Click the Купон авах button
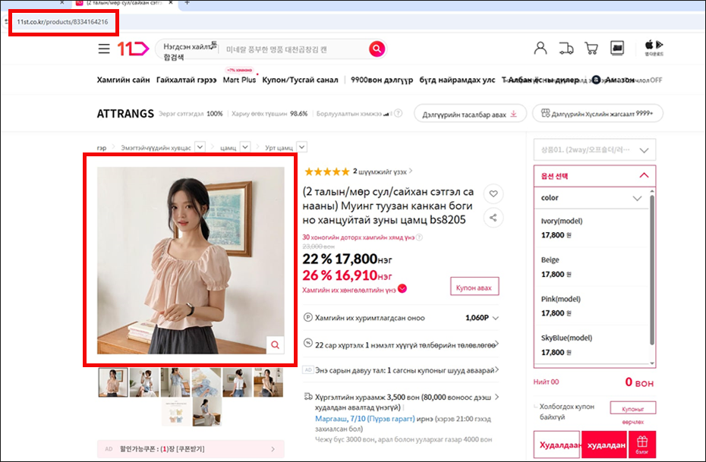 pos(474,288)
